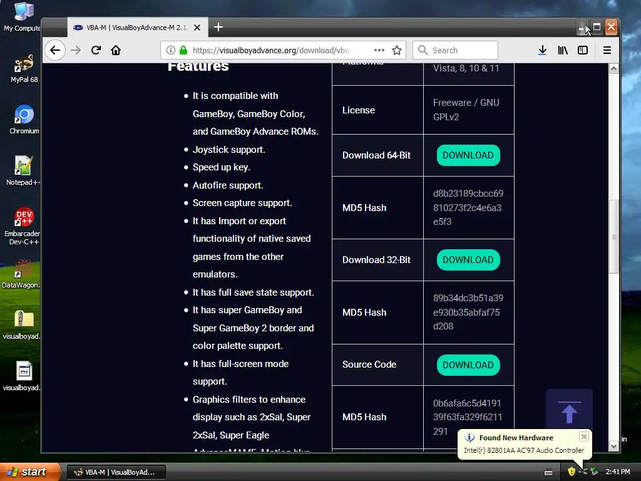The height and width of the screenshot is (481, 641).
Task: Click the scroll-to-top arrow button
Action: coord(570,411)
